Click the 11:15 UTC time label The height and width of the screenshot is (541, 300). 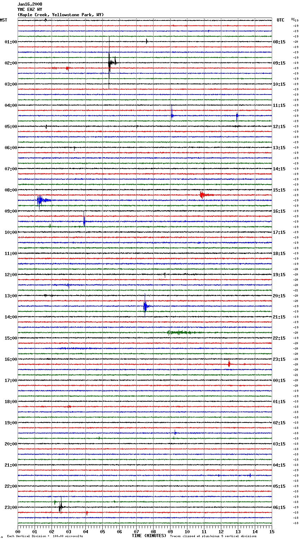click(x=279, y=105)
